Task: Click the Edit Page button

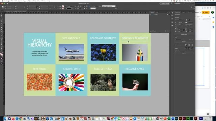Action: tap(184, 42)
